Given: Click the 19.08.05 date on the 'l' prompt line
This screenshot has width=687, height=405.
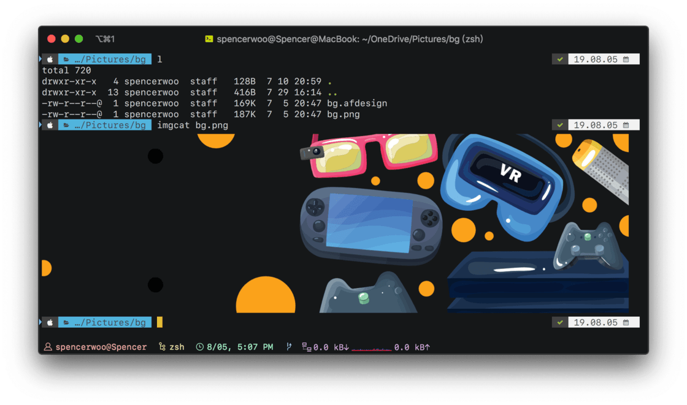Looking at the screenshot, I should coord(596,59).
